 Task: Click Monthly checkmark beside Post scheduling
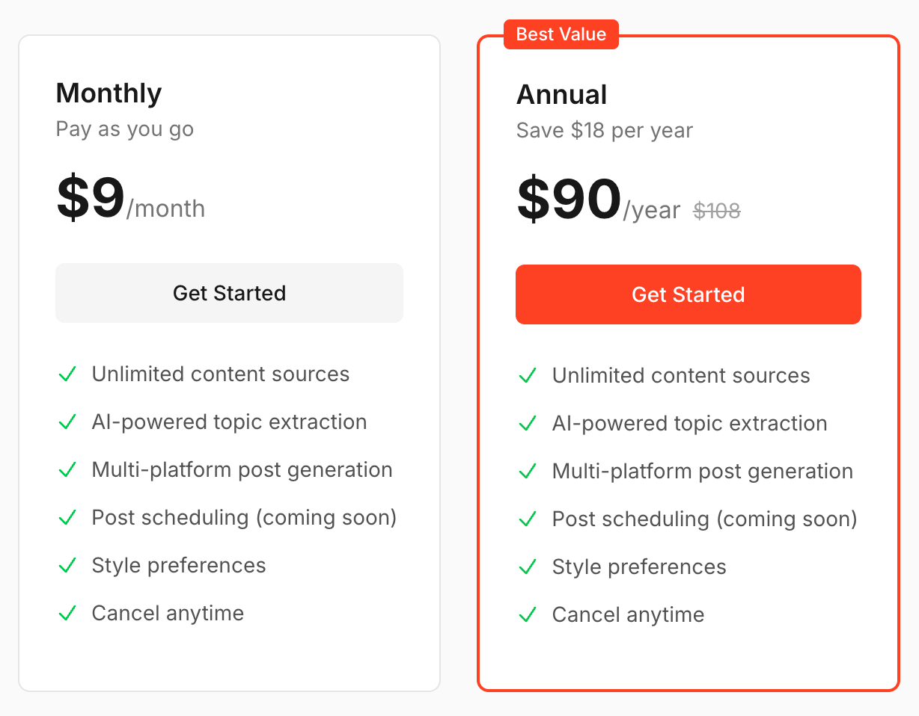(x=67, y=517)
